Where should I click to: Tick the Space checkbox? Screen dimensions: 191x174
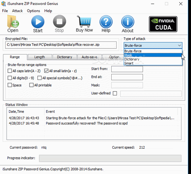click(x=10, y=85)
